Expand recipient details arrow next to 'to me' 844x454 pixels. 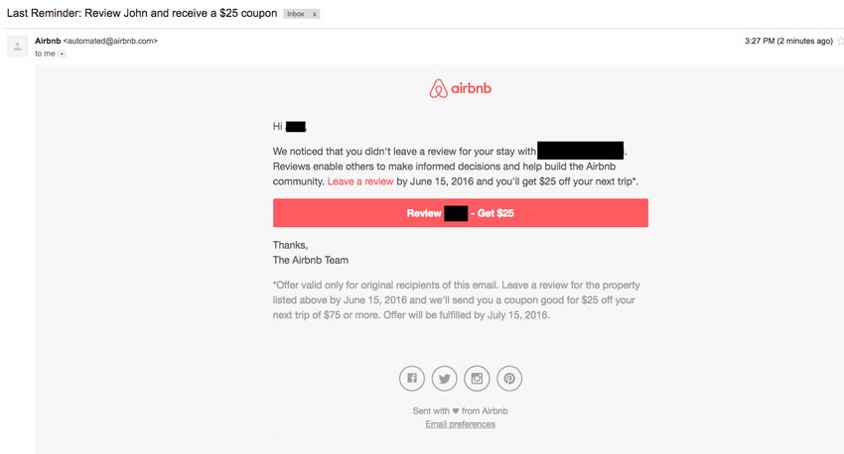[62, 54]
